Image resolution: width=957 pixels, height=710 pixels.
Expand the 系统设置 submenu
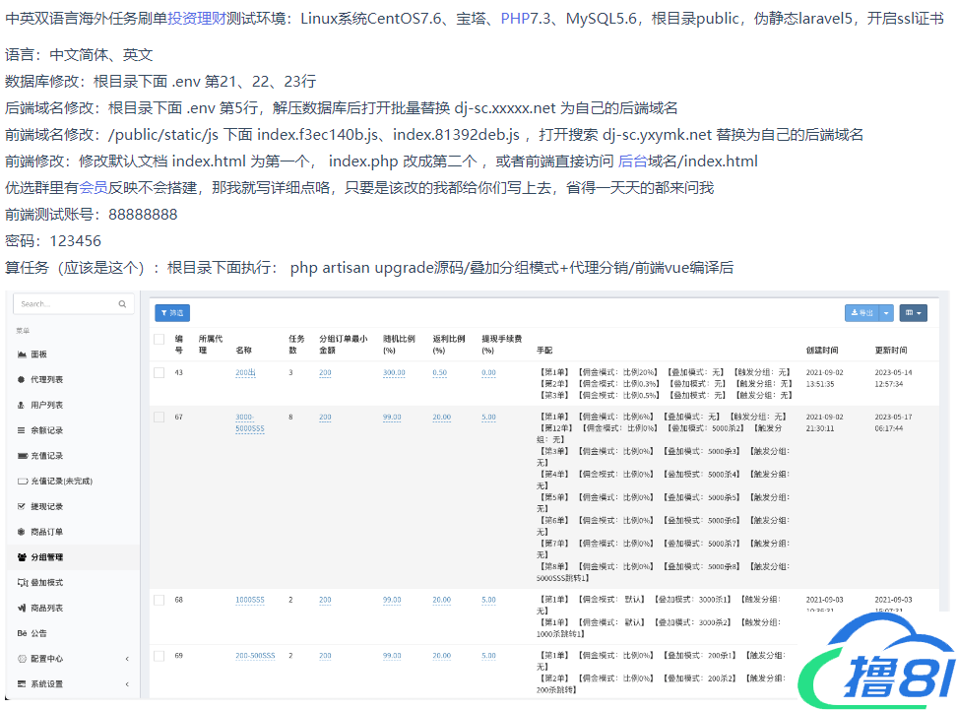pos(126,683)
